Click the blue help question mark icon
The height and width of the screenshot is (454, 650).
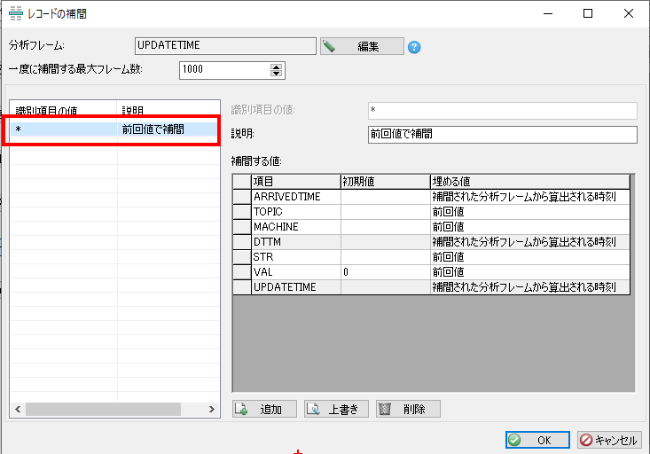(x=414, y=47)
